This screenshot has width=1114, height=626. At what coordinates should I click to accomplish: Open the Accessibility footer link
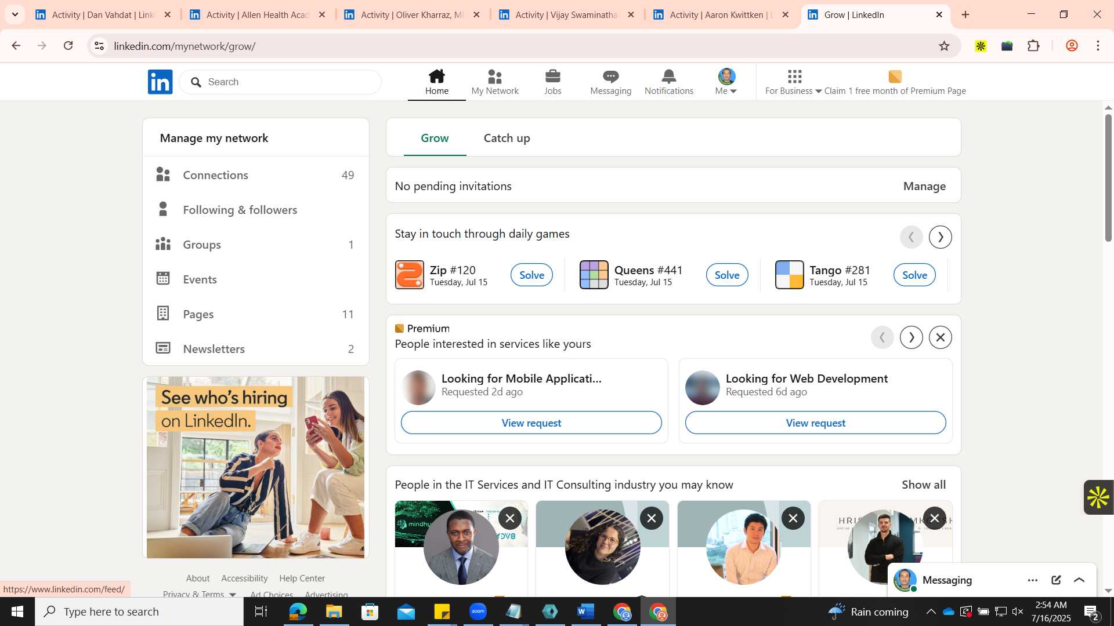click(244, 578)
